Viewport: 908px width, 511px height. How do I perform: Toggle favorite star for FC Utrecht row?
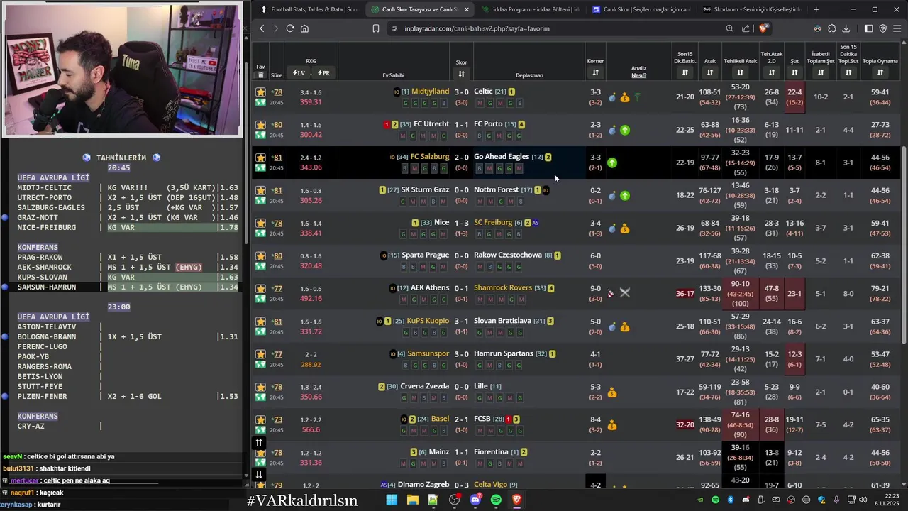pos(260,125)
